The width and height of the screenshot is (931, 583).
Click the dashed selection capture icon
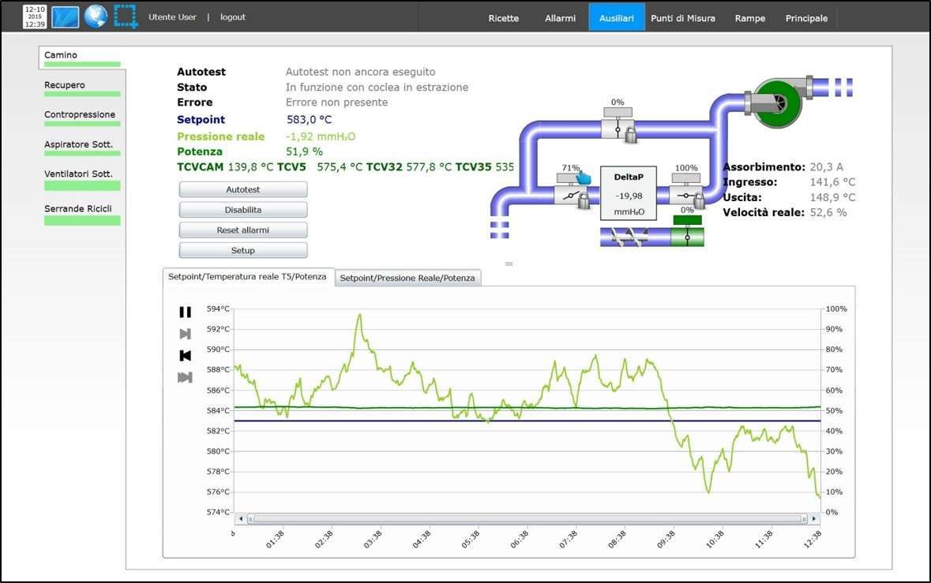[126, 17]
